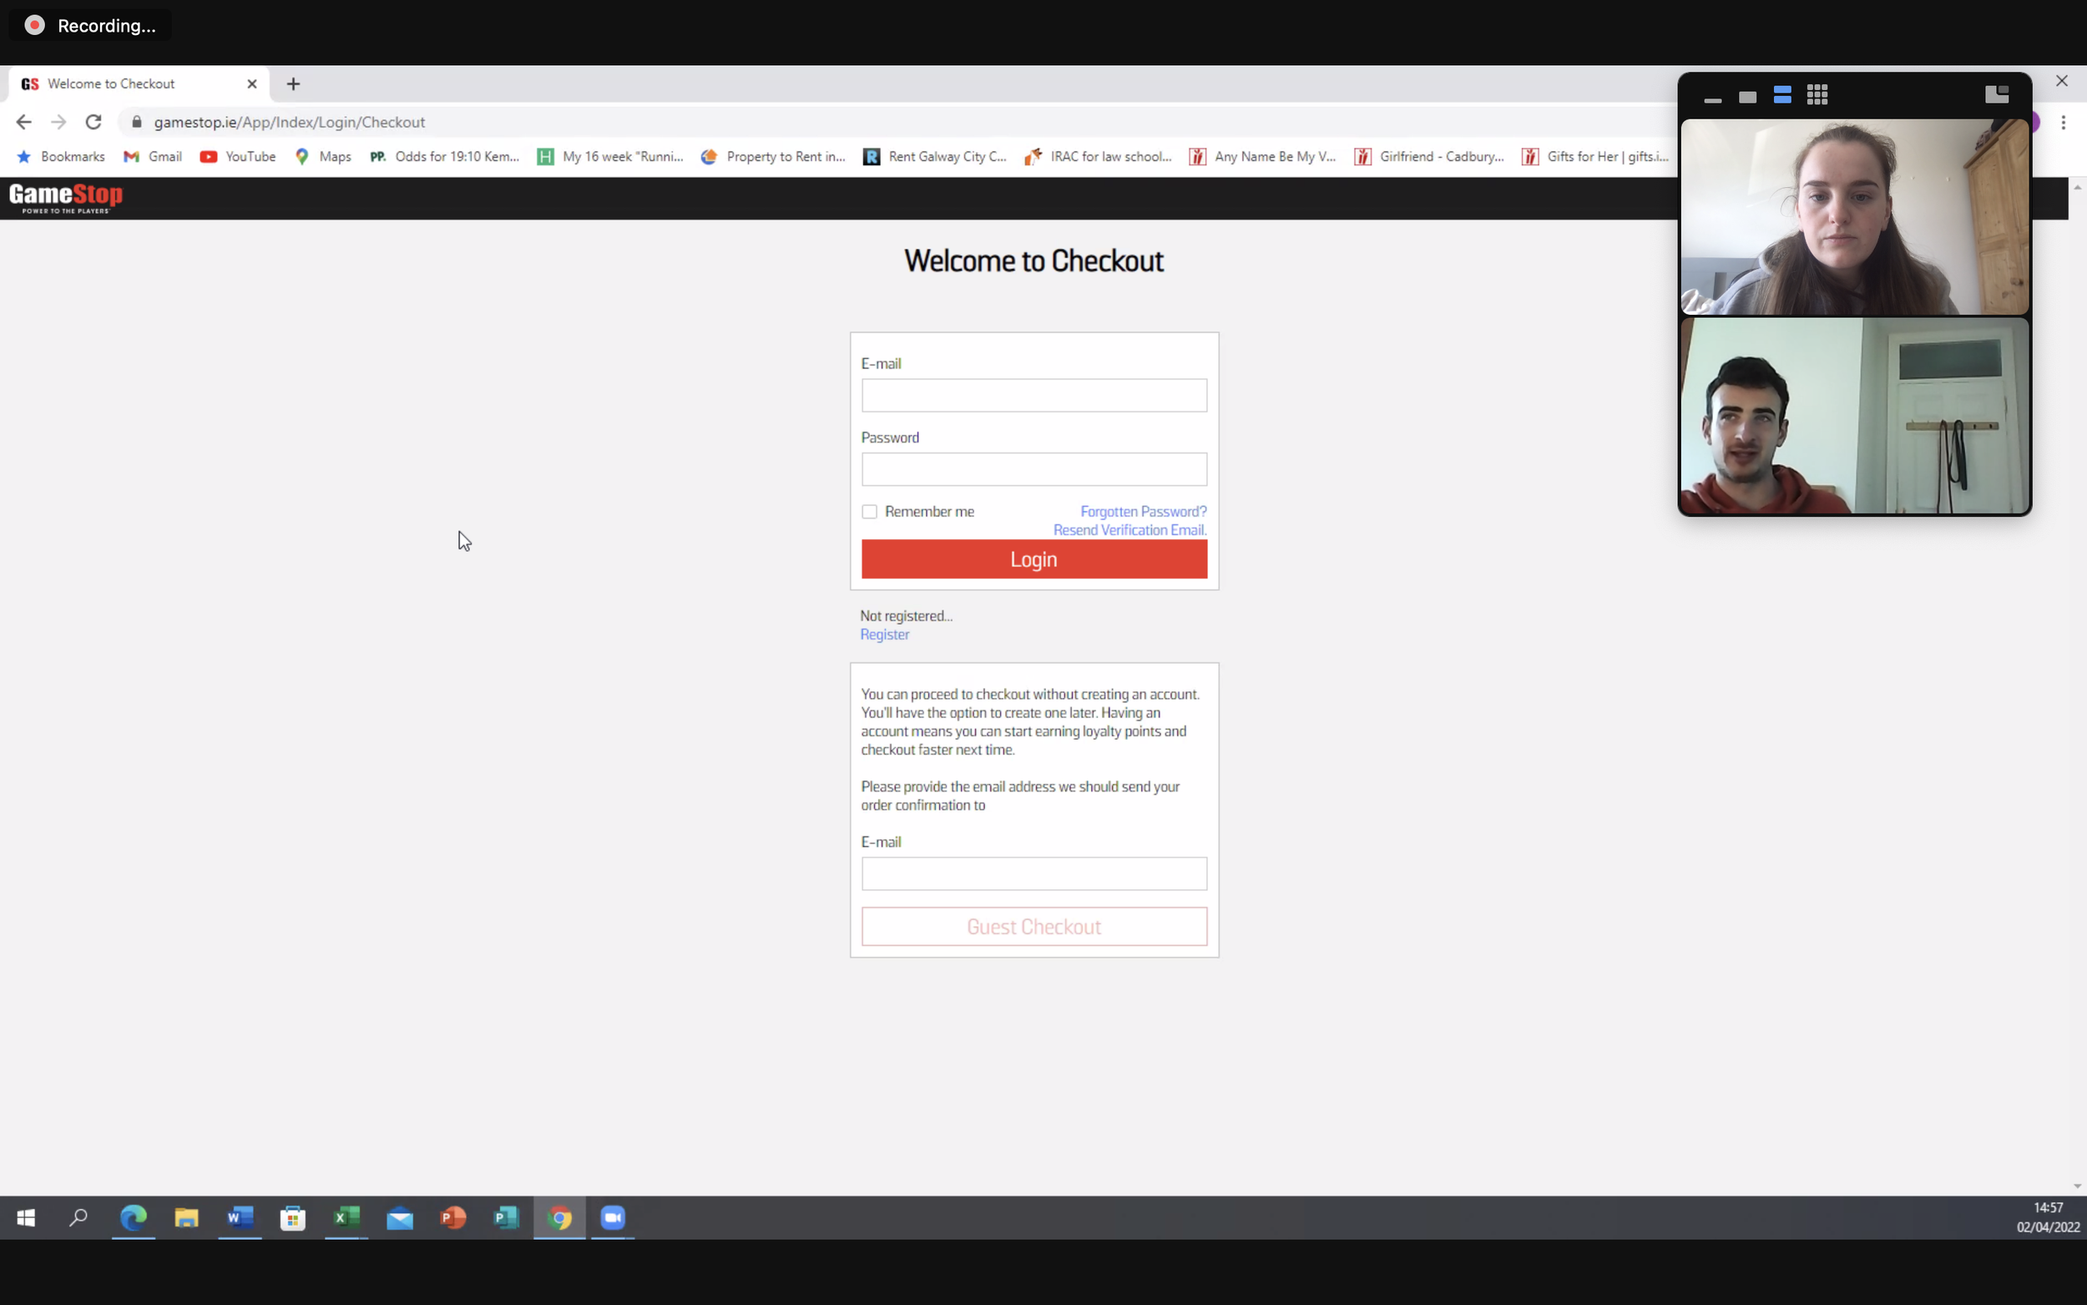Click the GameStop logo
The width and height of the screenshot is (2087, 1305).
click(x=66, y=198)
